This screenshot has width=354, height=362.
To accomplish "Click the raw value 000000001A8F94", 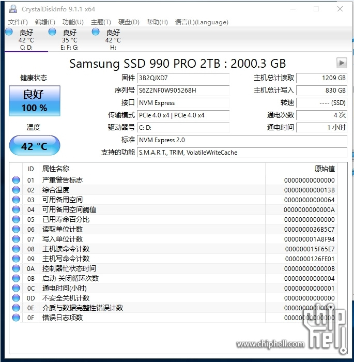I will (x=309, y=239).
